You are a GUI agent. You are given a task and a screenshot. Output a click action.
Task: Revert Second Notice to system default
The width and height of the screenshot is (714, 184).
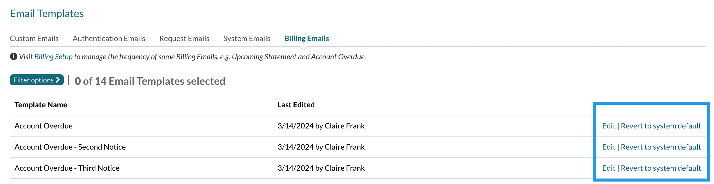[661, 147]
